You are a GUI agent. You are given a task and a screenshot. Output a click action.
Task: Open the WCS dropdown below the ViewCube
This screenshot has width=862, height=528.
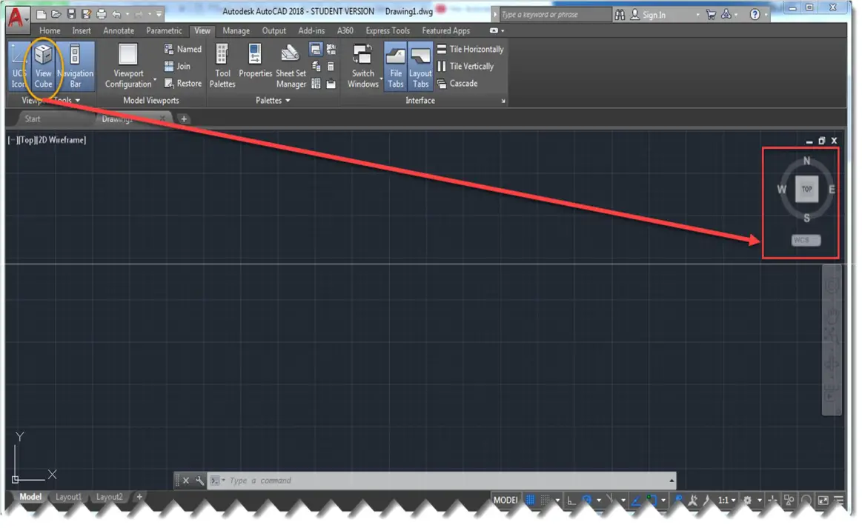(806, 240)
